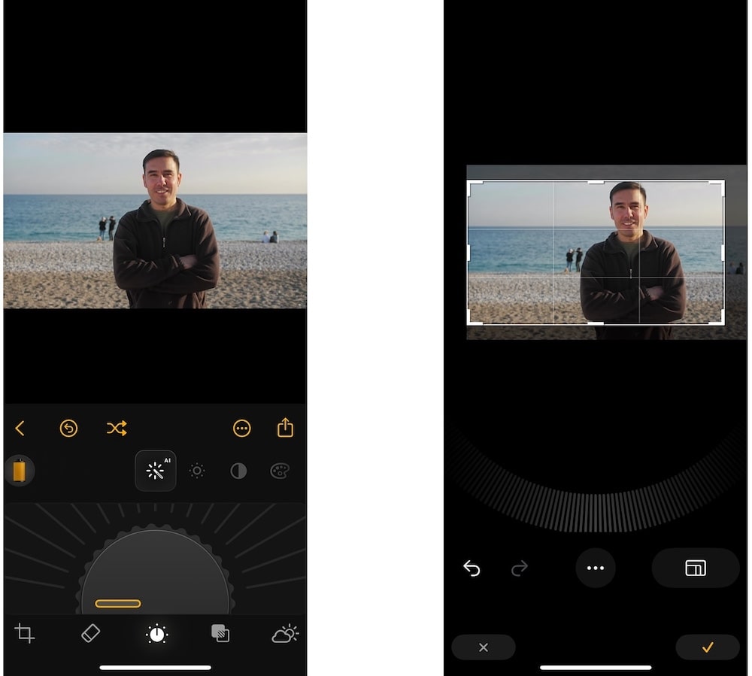Tap the share export icon
The height and width of the screenshot is (676, 752).
[x=285, y=428]
